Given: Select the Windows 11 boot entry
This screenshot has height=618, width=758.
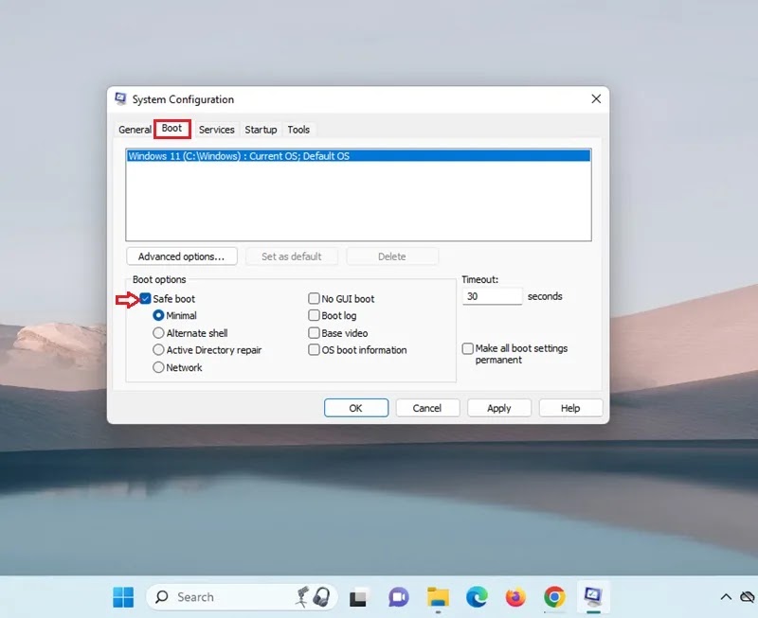Looking at the screenshot, I should pyautogui.click(x=358, y=156).
